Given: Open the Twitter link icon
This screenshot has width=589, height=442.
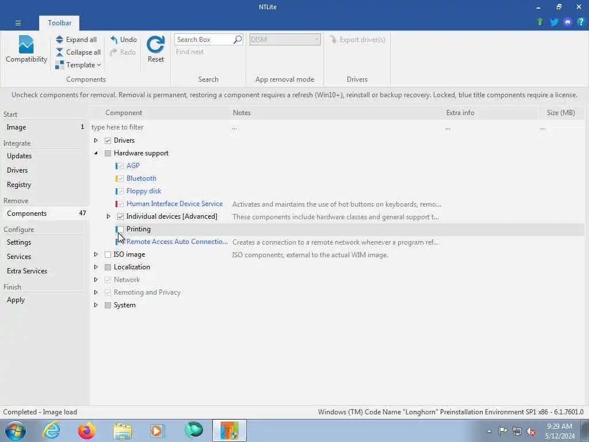Looking at the screenshot, I should click(554, 22).
